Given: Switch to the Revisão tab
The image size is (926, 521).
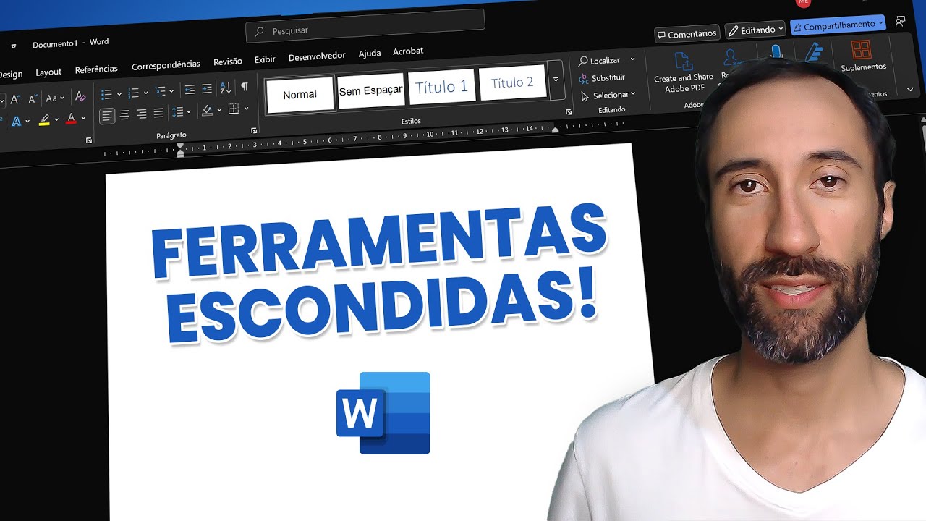Looking at the screenshot, I should coord(228,62).
